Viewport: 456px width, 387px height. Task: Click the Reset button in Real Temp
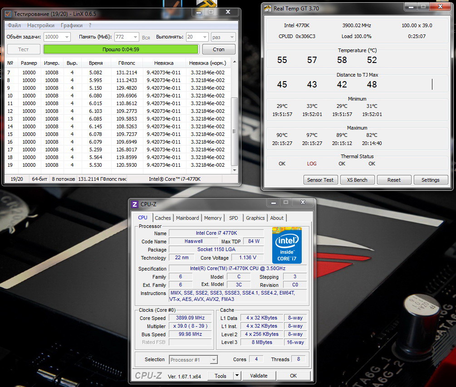[394, 180]
